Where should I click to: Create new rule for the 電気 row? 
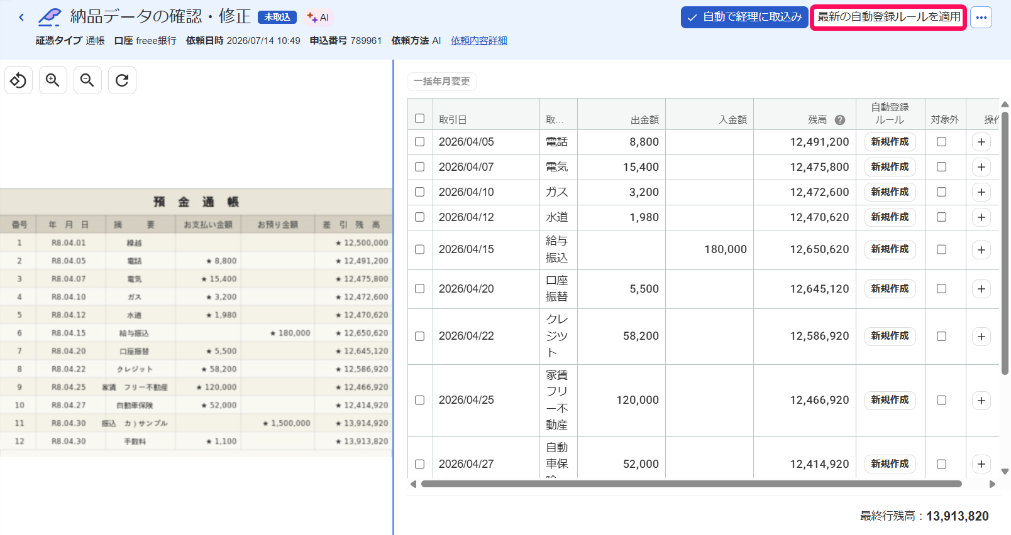pos(890,167)
